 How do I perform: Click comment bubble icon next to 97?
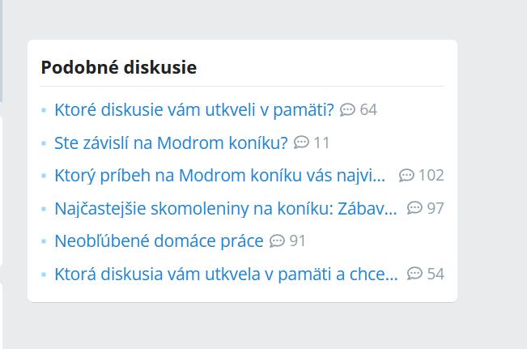[414, 208]
